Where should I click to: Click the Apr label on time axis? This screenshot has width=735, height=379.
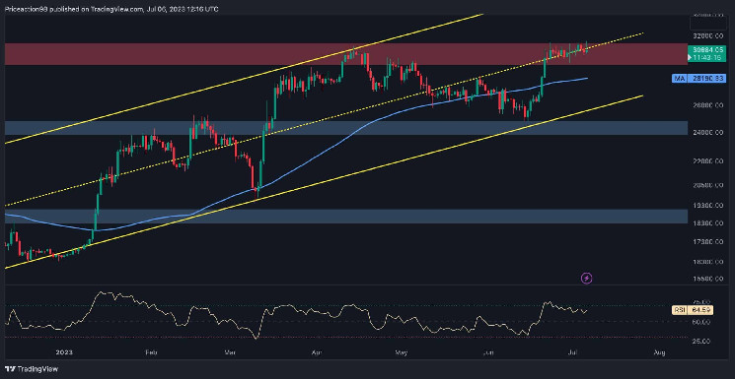click(x=317, y=351)
